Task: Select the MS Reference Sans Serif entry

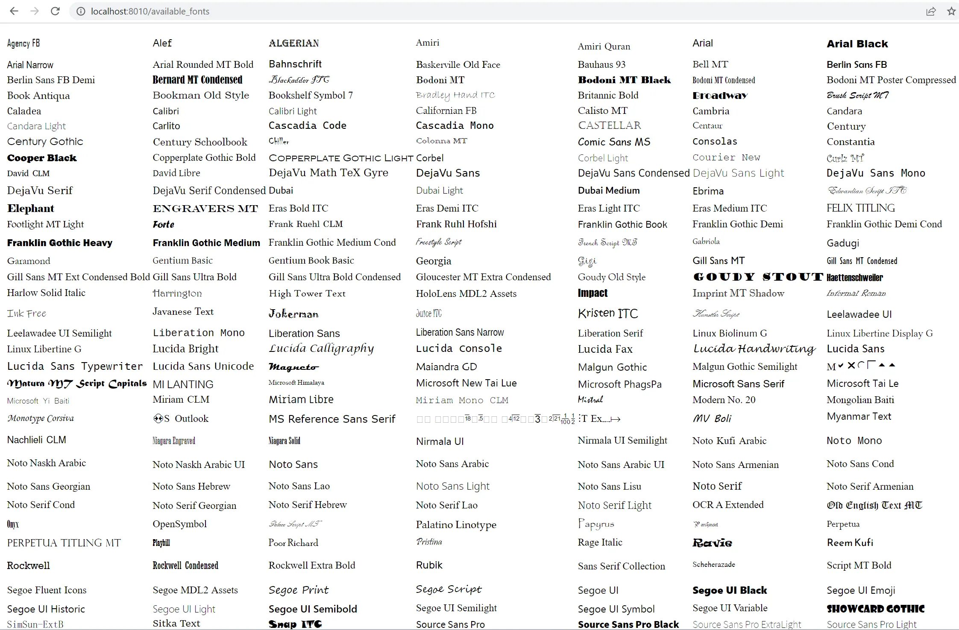Action: (332, 419)
